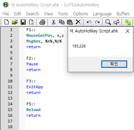Undo the last edit with the toolbar arrow
This screenshot has width=134, height=130.
point(89,22)
